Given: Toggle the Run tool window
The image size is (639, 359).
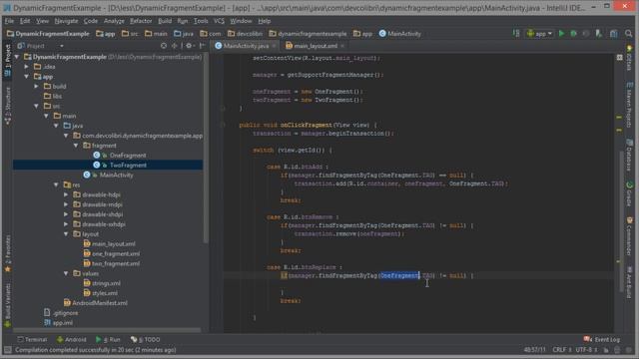Looking at the screenshot, I should coord(108,339).
